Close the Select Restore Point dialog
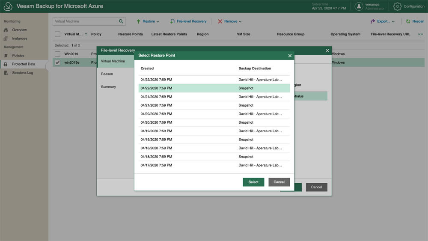The width and height of the screenshot is (428, 241). 290,56
